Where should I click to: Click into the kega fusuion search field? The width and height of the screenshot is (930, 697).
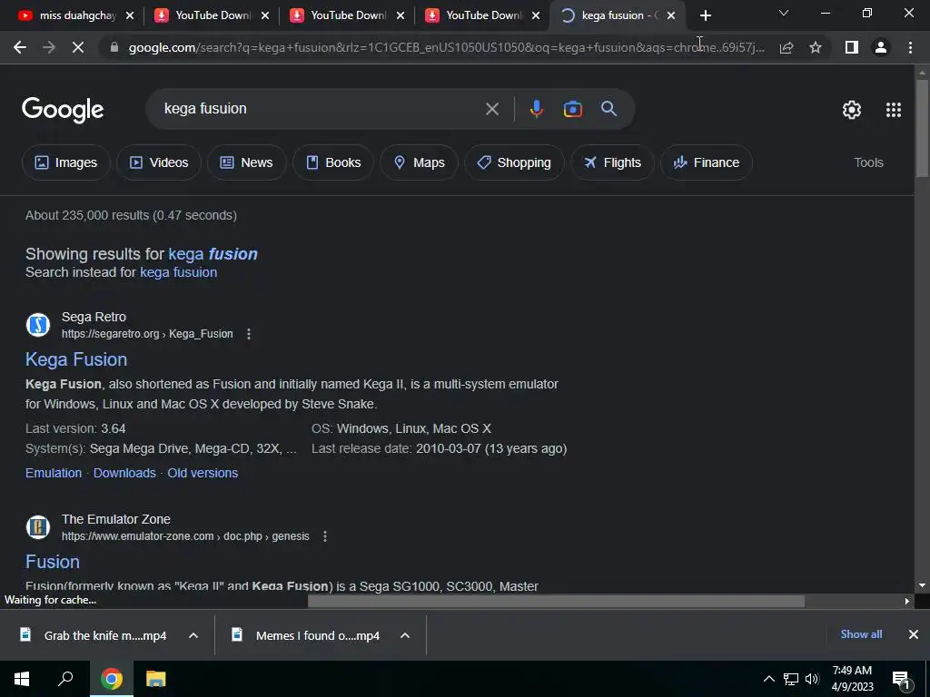point(321,109)
